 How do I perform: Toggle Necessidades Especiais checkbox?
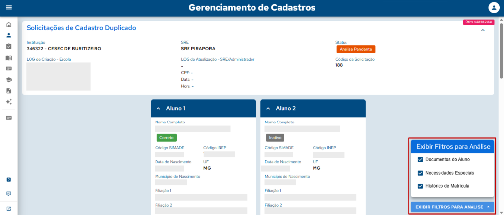(x=420, y=173)
